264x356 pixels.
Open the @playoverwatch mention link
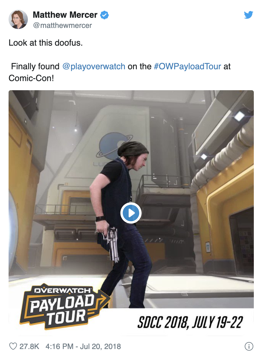(x=94, y=66)
